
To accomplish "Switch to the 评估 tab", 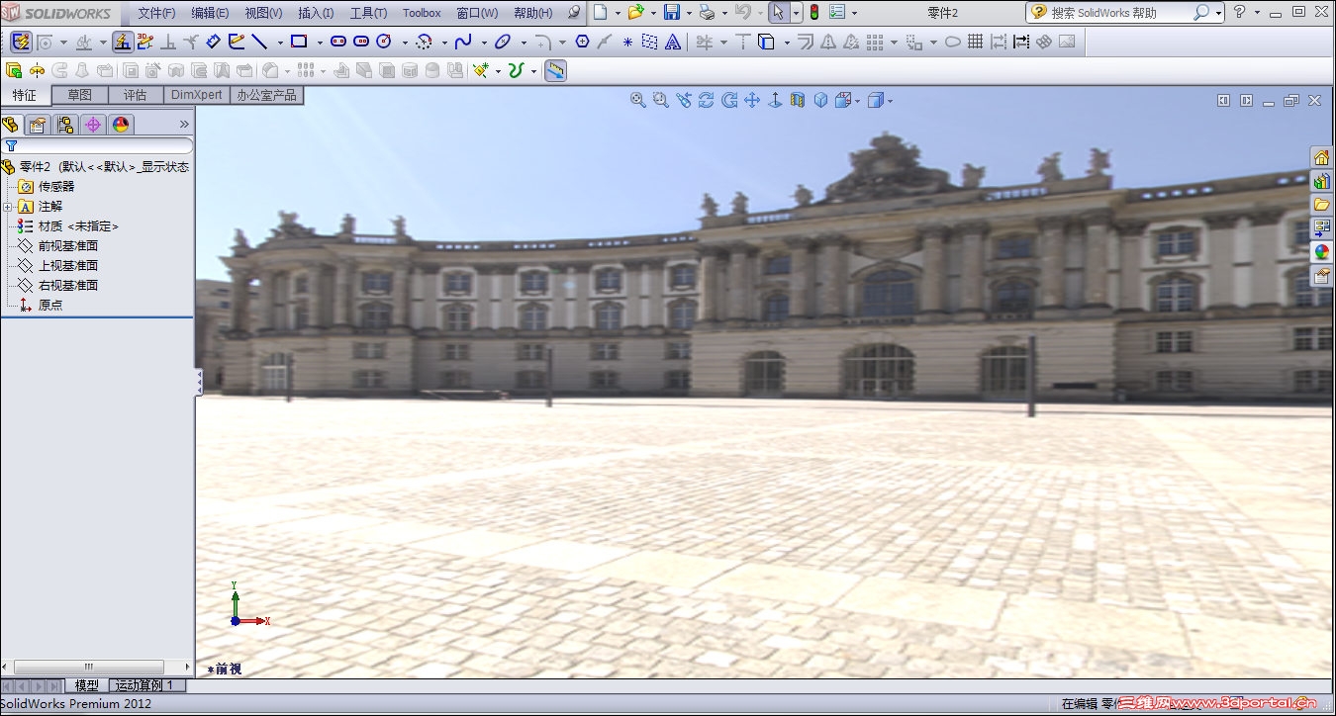I will 135,95.
